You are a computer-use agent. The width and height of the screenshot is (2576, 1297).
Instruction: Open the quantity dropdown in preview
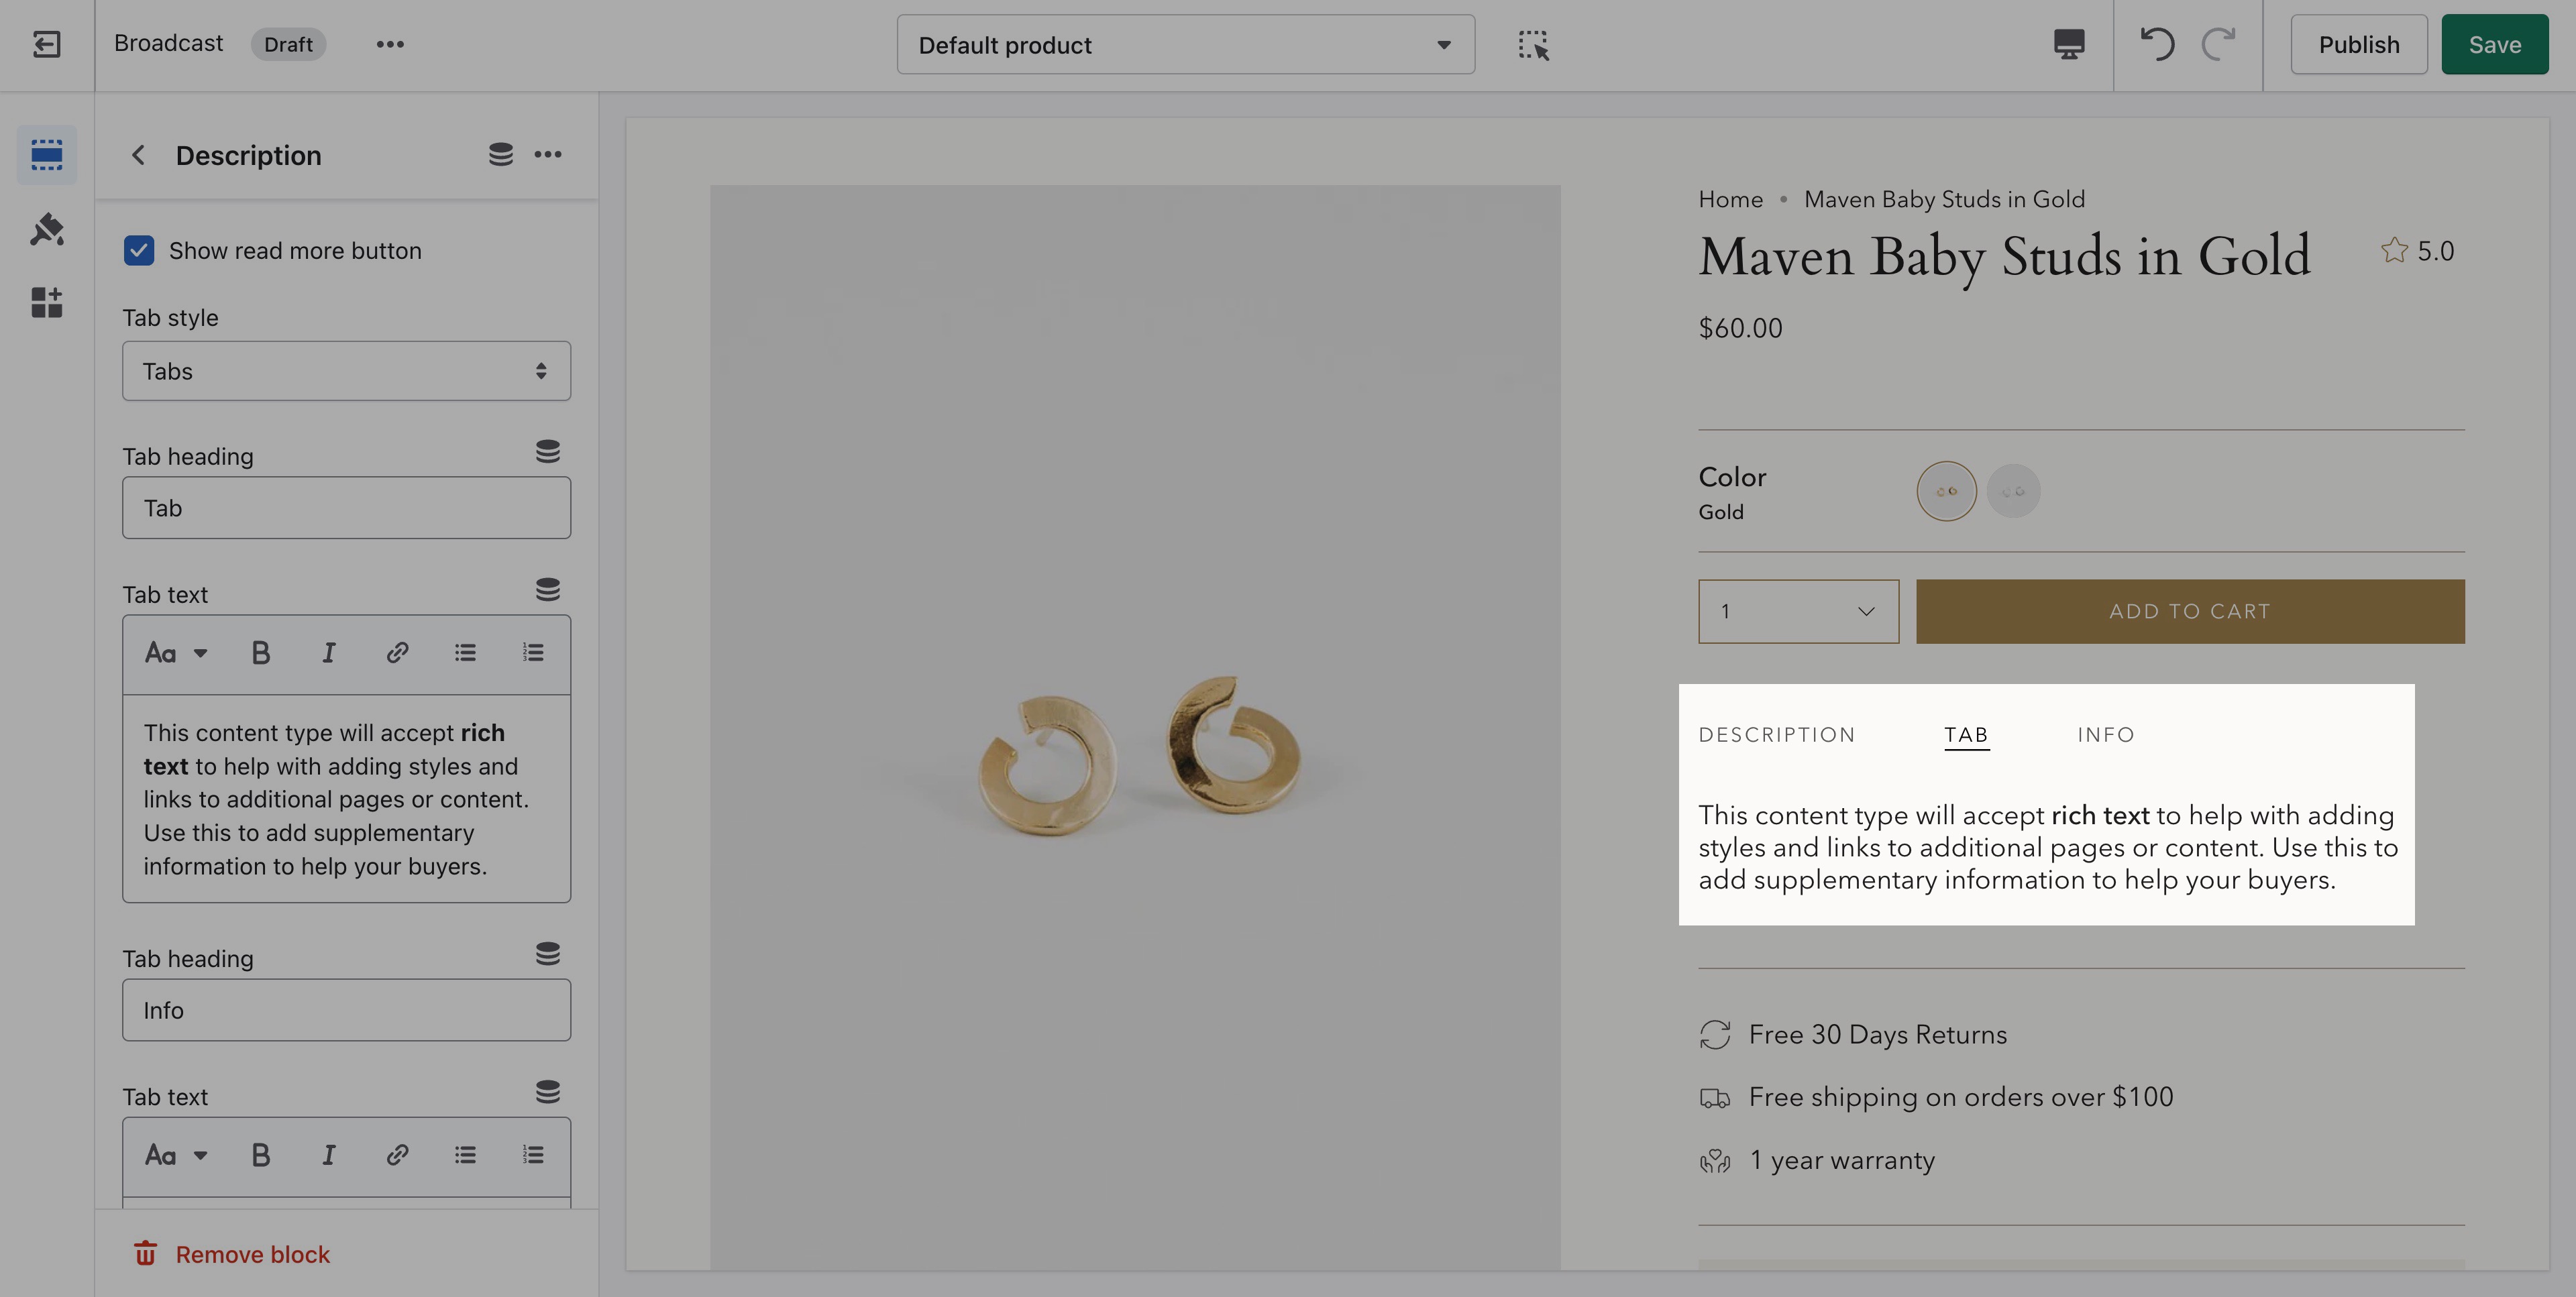[x=1797, y=611]
